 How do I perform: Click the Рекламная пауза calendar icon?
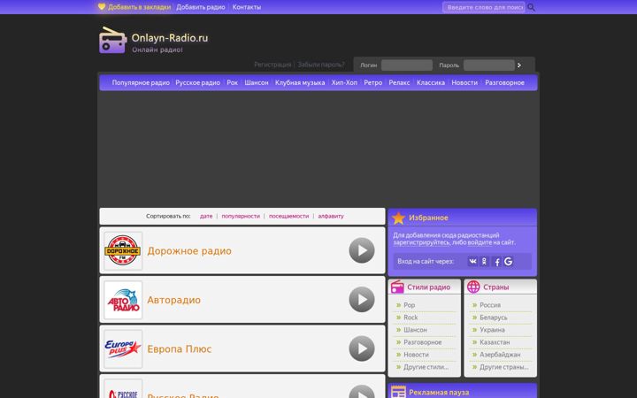coord(398,392)
